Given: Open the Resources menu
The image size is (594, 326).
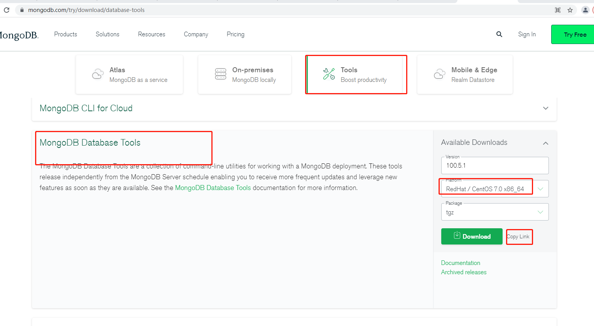Looking at the screenshot, I should pyautogui.click(x=152, y=34).
